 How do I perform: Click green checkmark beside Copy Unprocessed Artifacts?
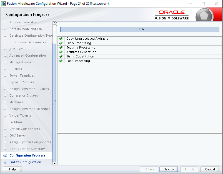tap(61, 39)
